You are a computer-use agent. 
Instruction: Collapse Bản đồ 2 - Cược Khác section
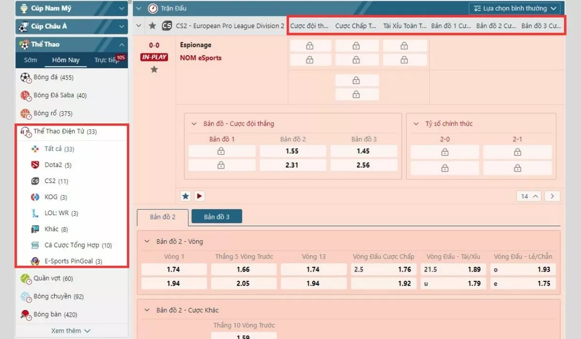[x=147, y=310]
